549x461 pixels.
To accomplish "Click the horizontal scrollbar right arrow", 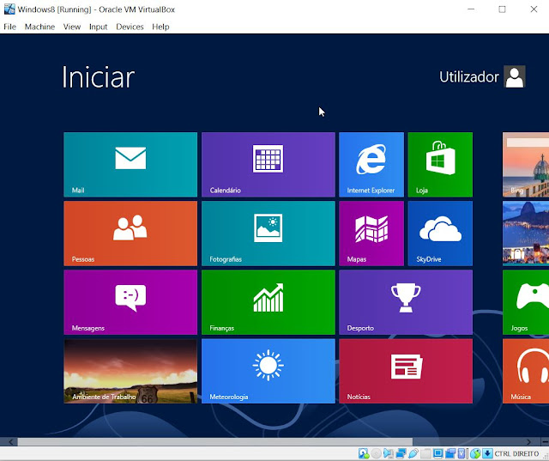I will coord(528,442).
